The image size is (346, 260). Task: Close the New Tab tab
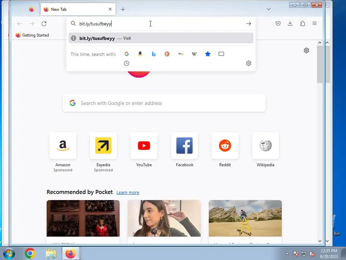click(110, 9)
